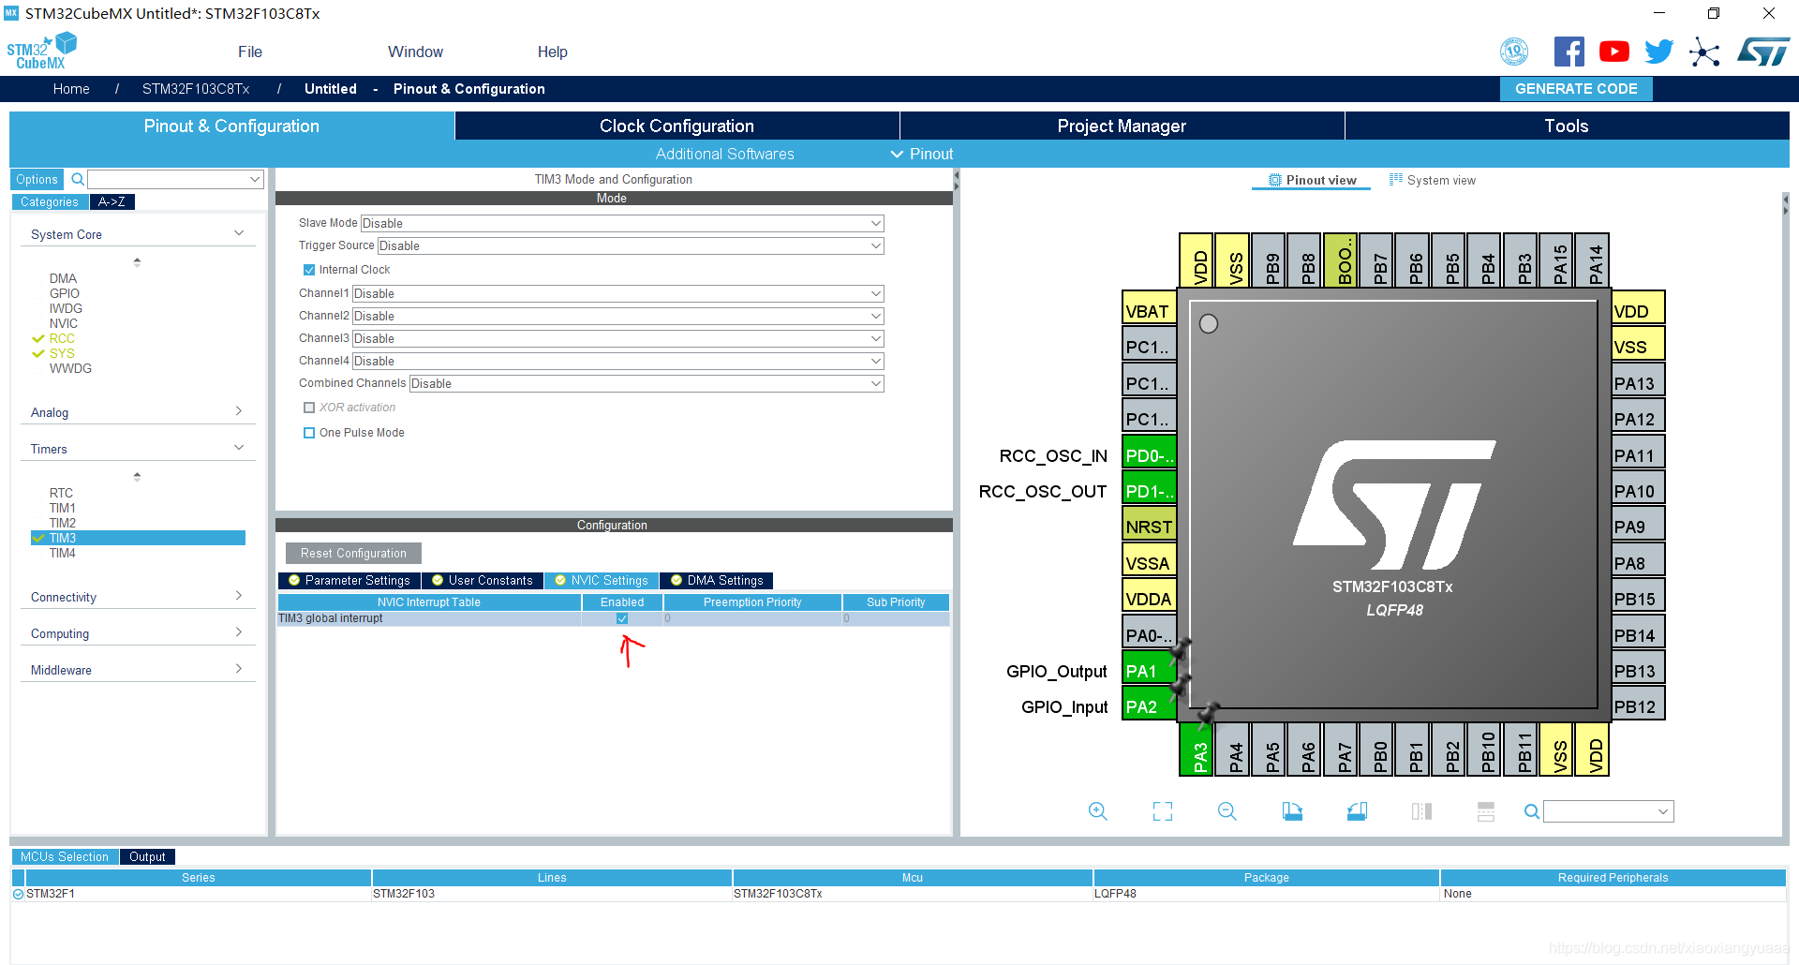This screenshot has height=965, width=1799.
Task: Open the ST YouTube channel icon
Action: coord(1613,52)
